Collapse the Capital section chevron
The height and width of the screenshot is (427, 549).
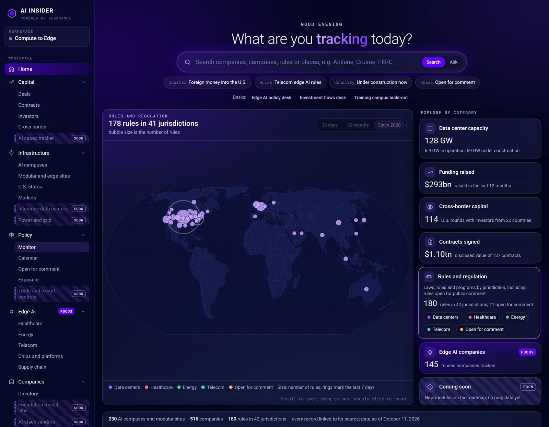point(83,82)
